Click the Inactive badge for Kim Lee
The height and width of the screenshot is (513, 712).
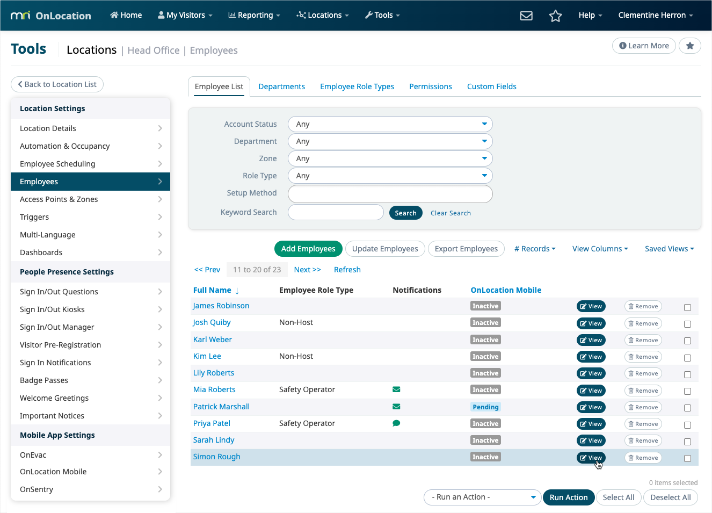pos(485,357)
